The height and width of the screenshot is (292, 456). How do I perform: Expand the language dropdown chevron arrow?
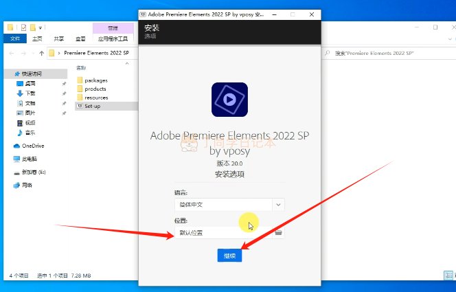coord(278,205)
